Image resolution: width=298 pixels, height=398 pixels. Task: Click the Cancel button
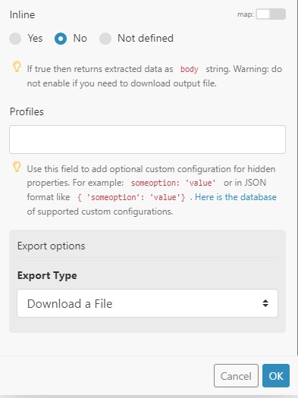click(x=236, y=376)
